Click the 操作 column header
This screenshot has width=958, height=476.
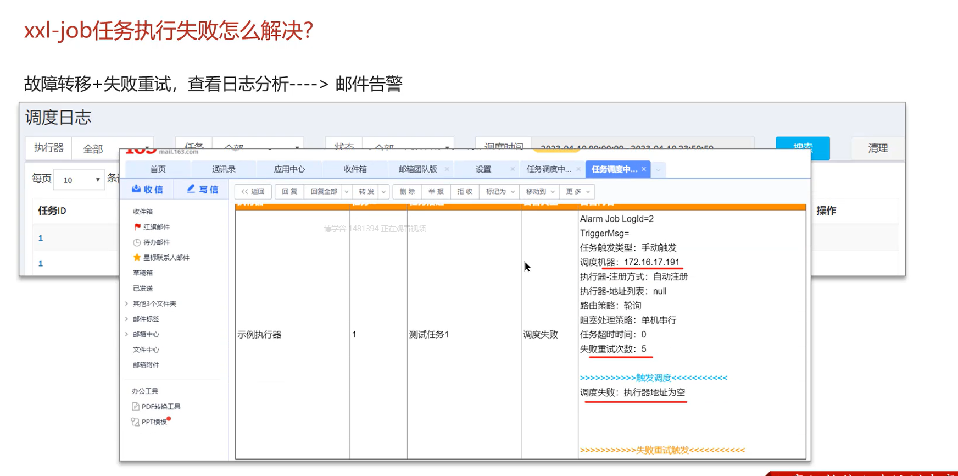tap(826, 211)
